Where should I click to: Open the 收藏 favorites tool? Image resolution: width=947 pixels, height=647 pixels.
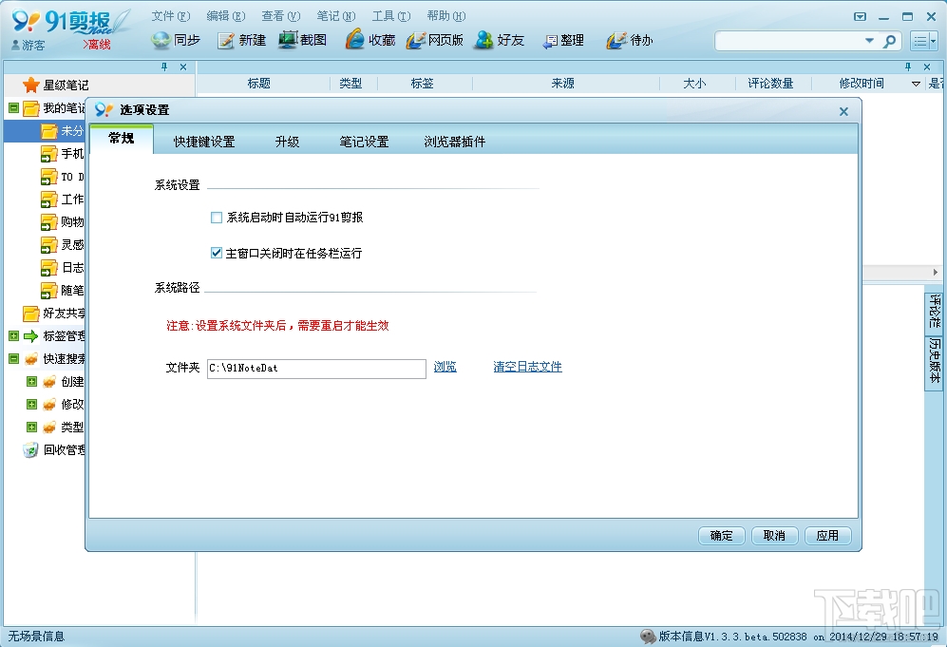370,40
